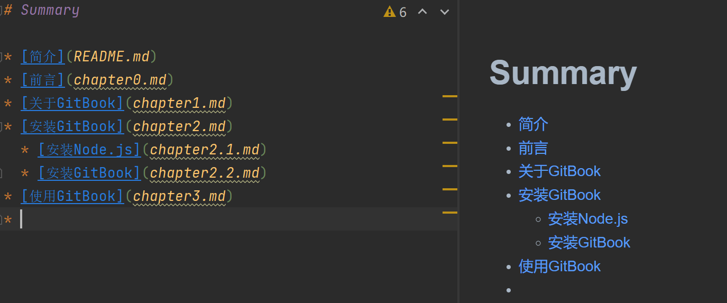Click [简介] link text in the editor

pyautogui.click(x=43, y=57)
